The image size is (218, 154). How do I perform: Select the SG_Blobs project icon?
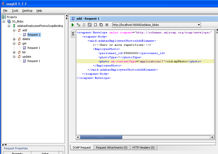click(9, 21)
